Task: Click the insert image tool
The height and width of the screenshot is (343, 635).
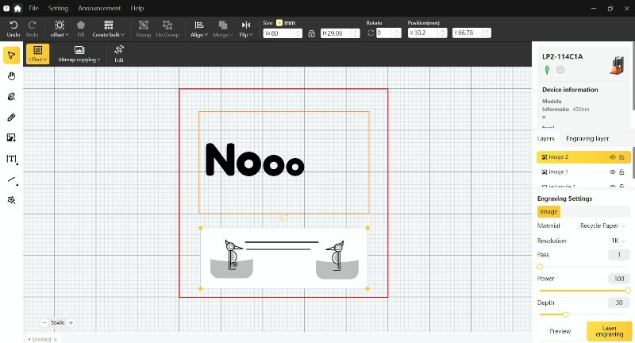Action: (x=11, y=138)
